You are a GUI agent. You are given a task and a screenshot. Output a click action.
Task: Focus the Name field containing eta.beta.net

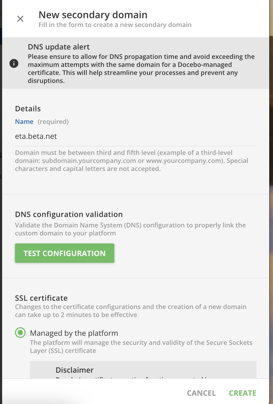point(136,136)
